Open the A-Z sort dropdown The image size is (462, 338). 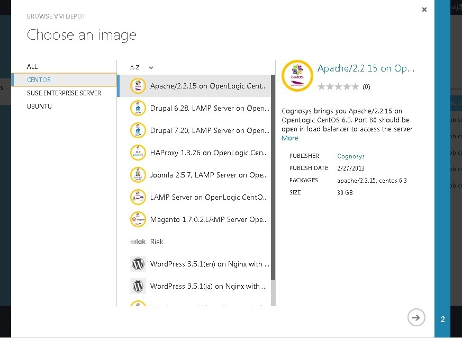click(x=142, y=67)
